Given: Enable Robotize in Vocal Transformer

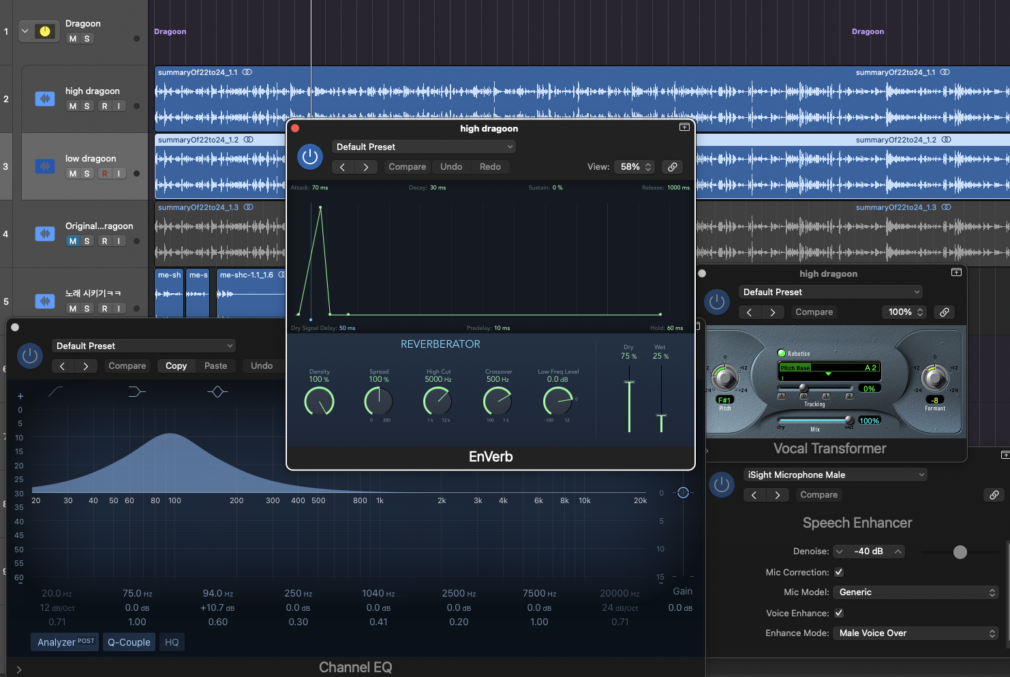Looking at the screenshot, I should tap(782, 353).
